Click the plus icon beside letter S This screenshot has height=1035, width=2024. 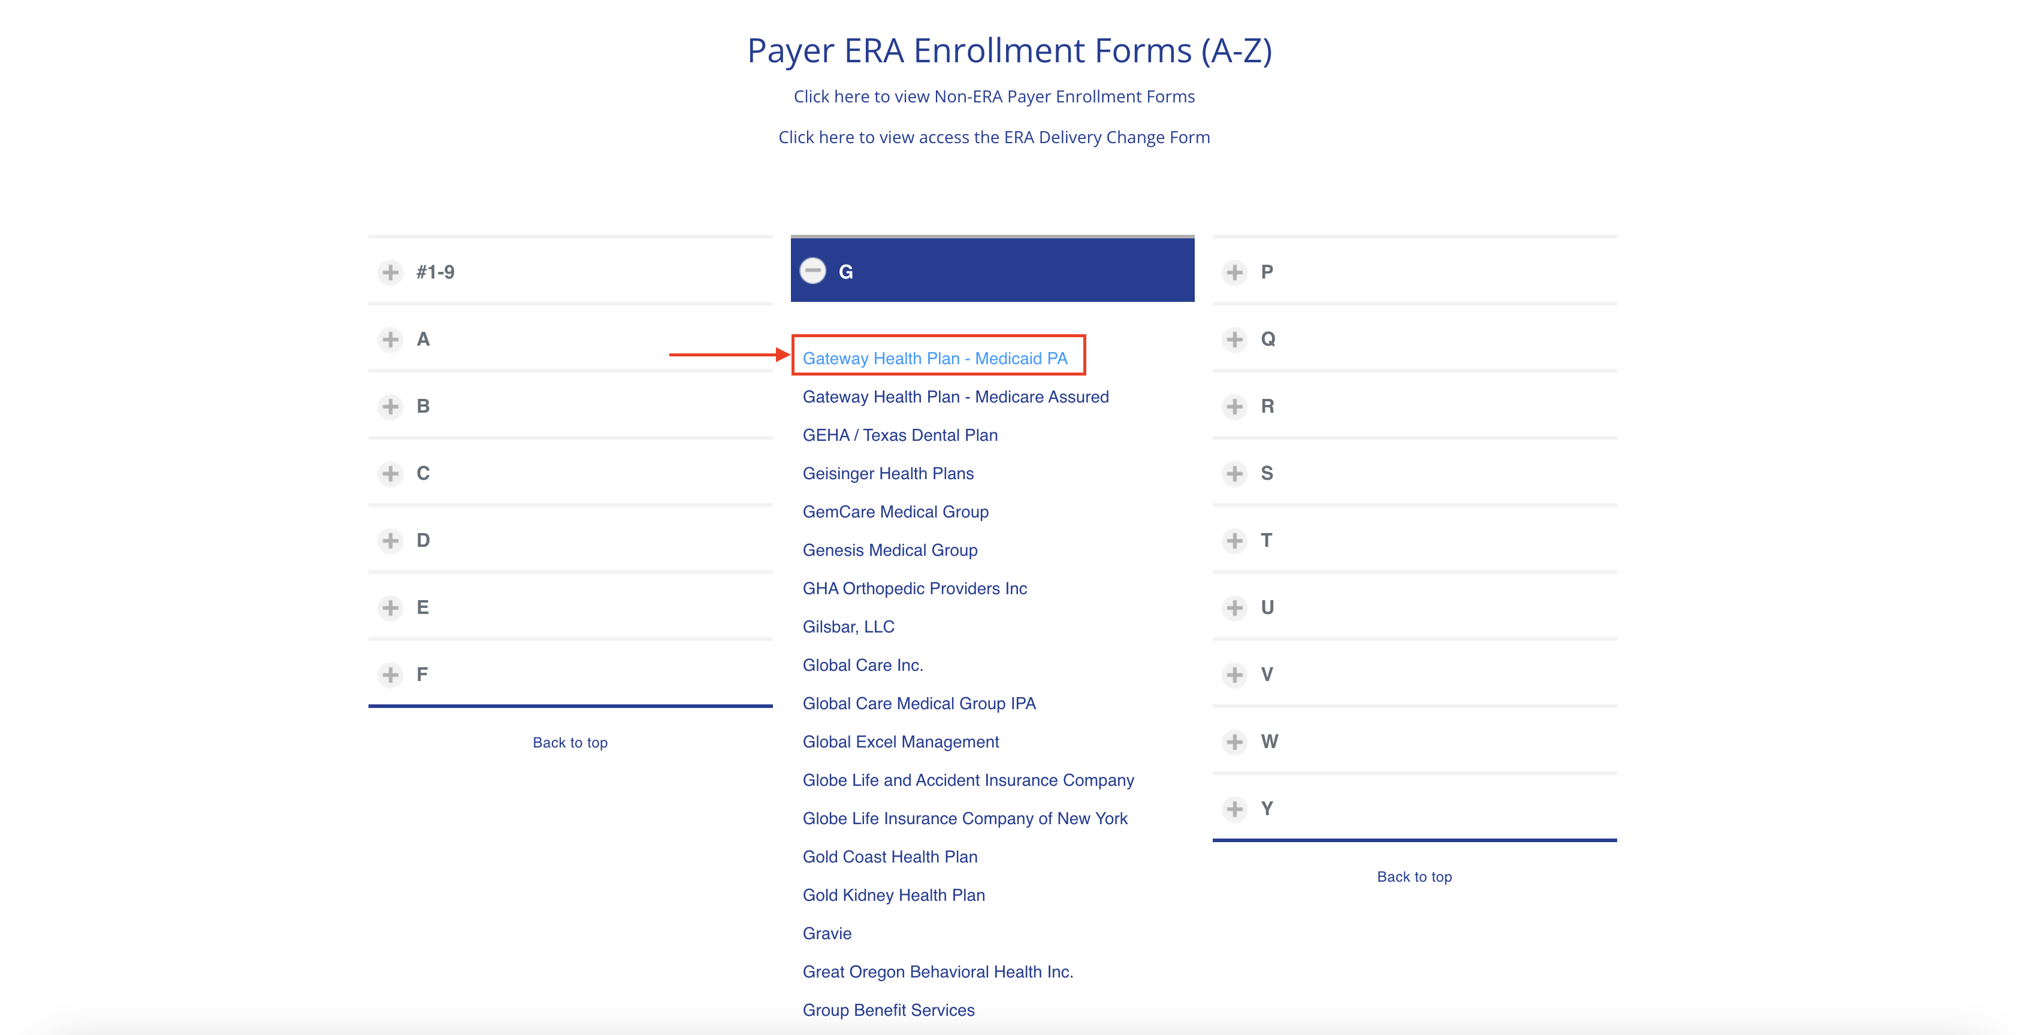click(x=1234, y=474)
